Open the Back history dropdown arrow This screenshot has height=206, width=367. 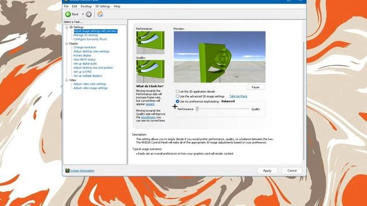[83, 14]
